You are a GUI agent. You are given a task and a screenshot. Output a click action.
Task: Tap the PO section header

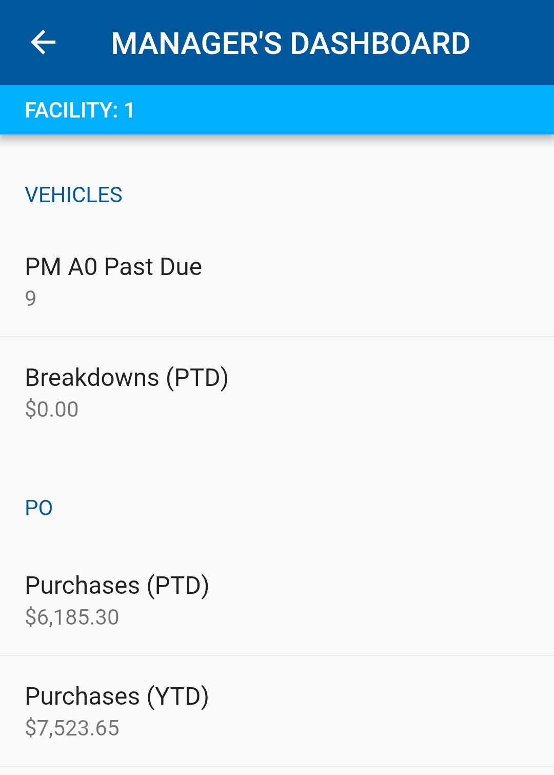coord(38,508)
